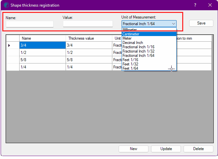Image resolution: width=218 pixels, height=159 pixels.
Task: Select the 5/8 name cell
Action: 42,60
